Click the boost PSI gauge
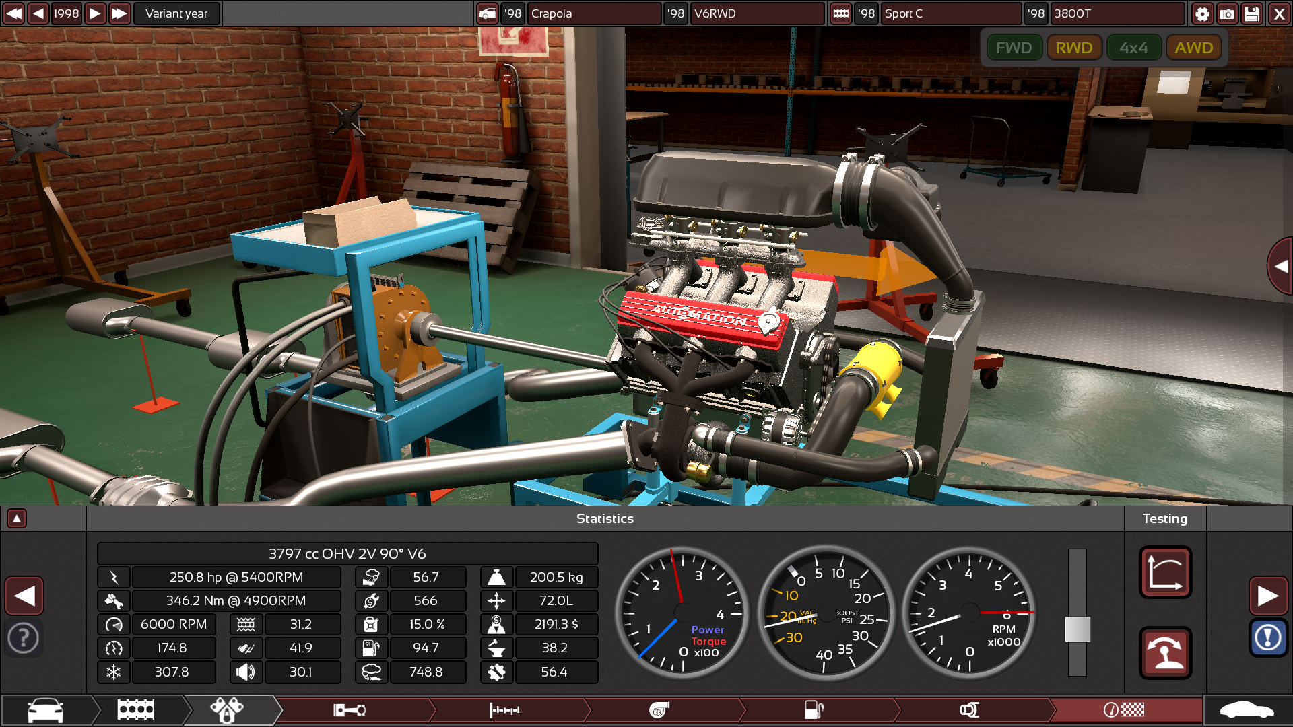Image resolution: width=1293 pixels, height=727 pixels. pyautogui.click(x=826, y=612)
